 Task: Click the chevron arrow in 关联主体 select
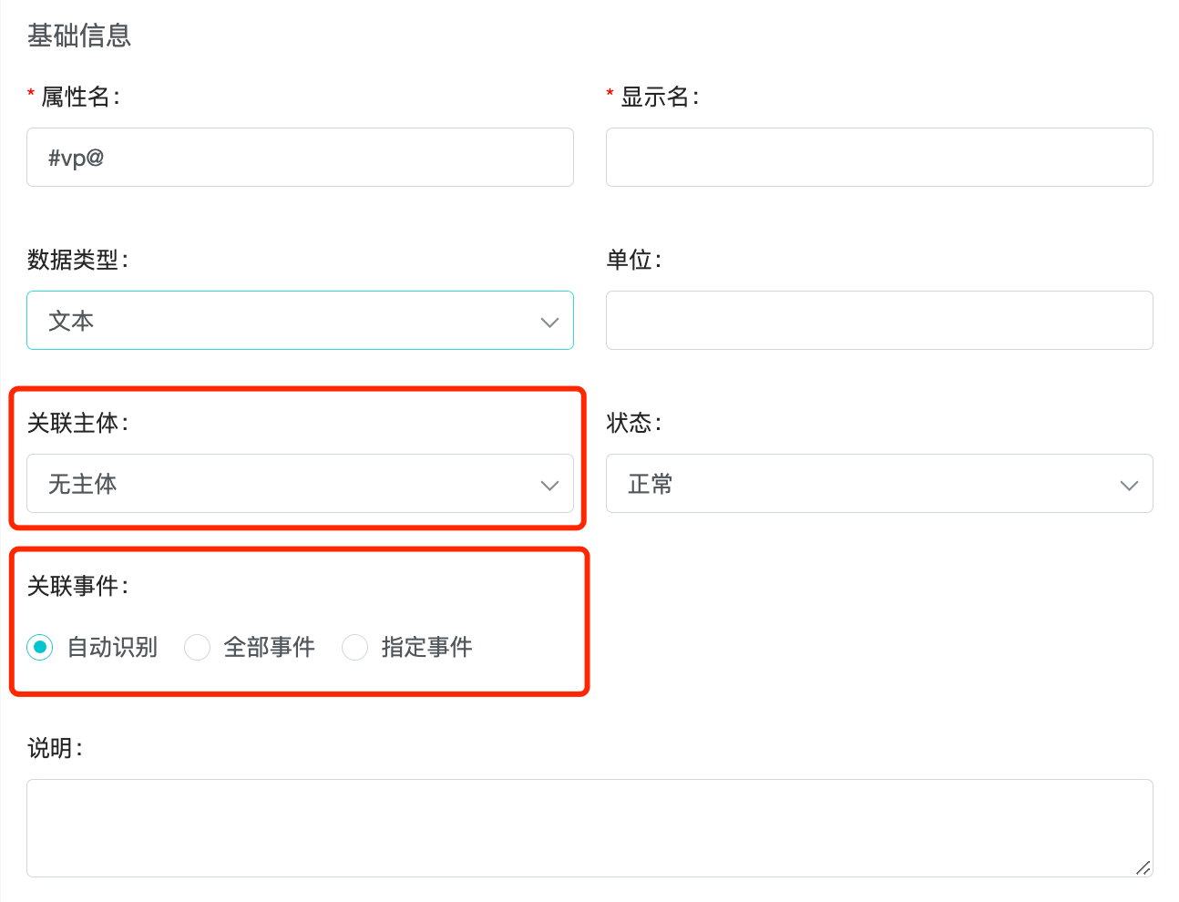[549, 486]
